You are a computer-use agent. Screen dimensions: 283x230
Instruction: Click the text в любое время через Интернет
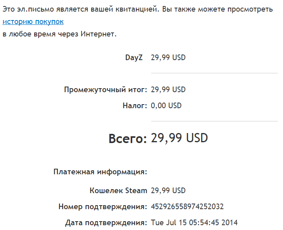pyautogui.click(x=59, y=34)
